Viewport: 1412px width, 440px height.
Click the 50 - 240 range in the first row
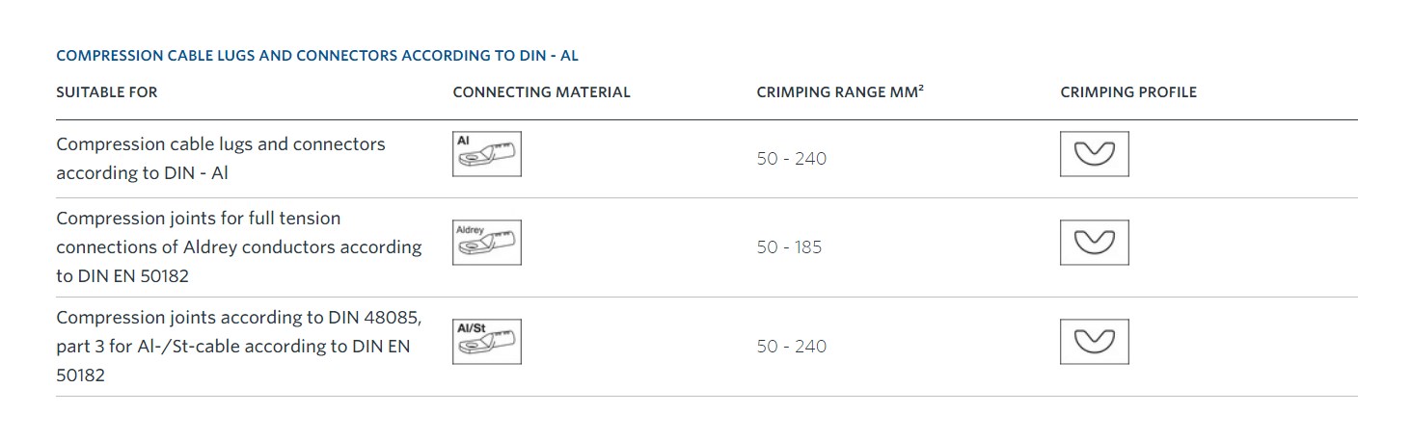tap(792, 159)
